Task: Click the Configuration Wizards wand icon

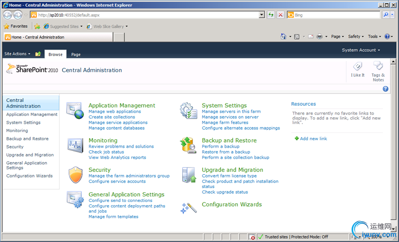Action: tap(188, 208)
